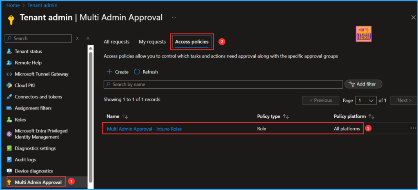Click the Name column header
The width and height of the screenshot is (418, 190).
[x=113, y=116]
